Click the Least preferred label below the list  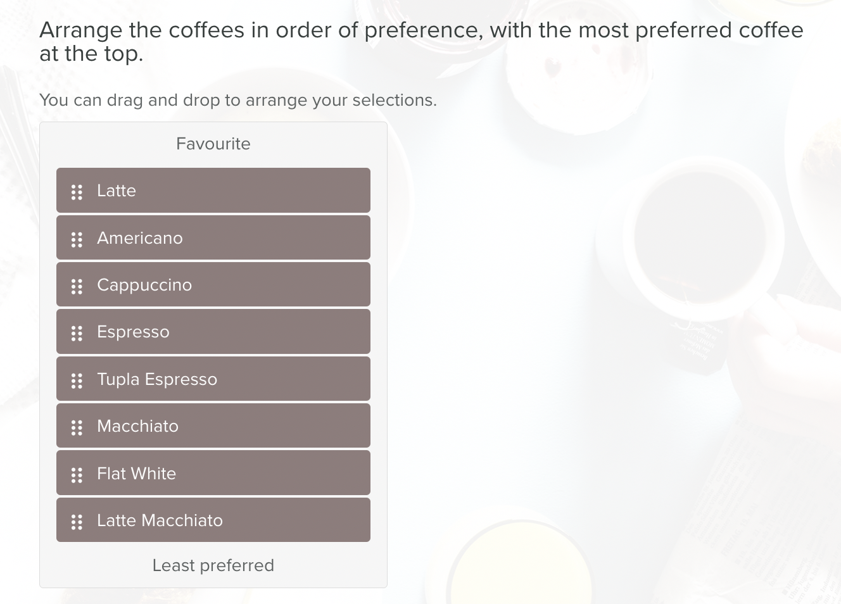click(x=213, y=565)
